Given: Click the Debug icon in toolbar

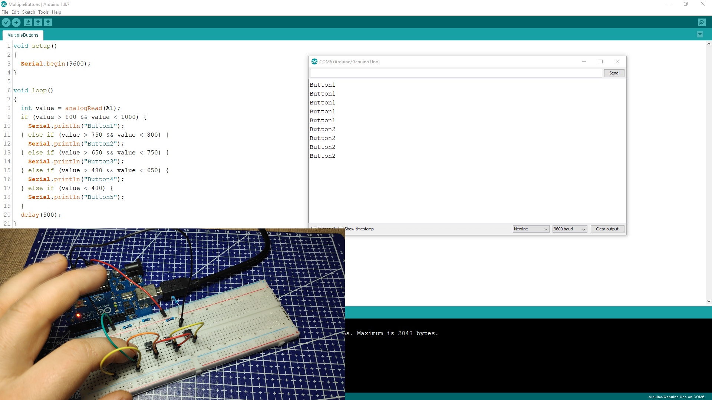Looking at the screenshot, I should pos(702,23).
